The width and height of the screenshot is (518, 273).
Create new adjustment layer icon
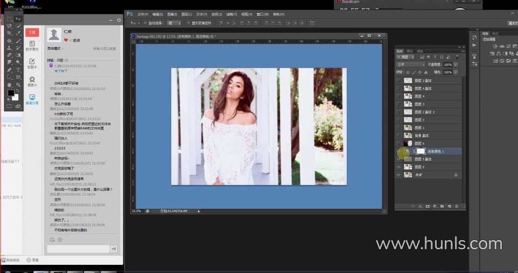[435, 207]
